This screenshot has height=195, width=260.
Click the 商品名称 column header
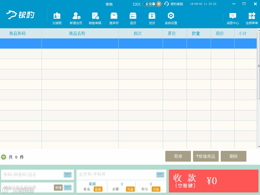coord(80,33)
